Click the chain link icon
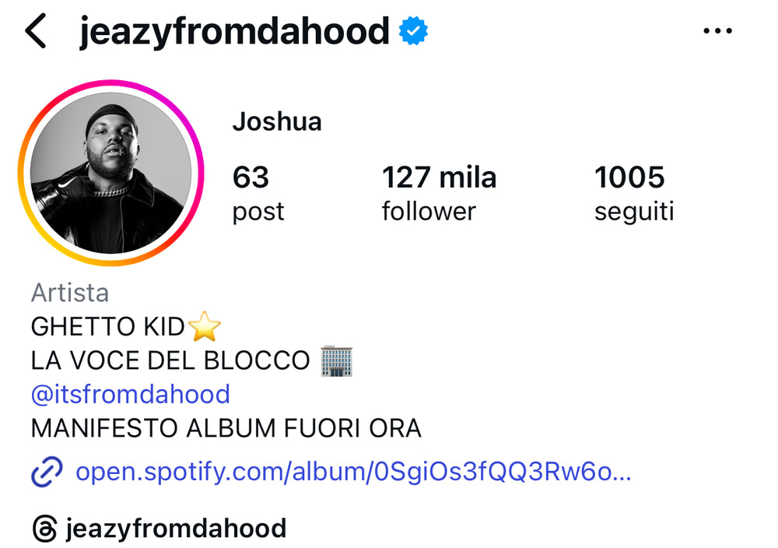The width and height of the screenshot is (778, 548). point(46,472)
